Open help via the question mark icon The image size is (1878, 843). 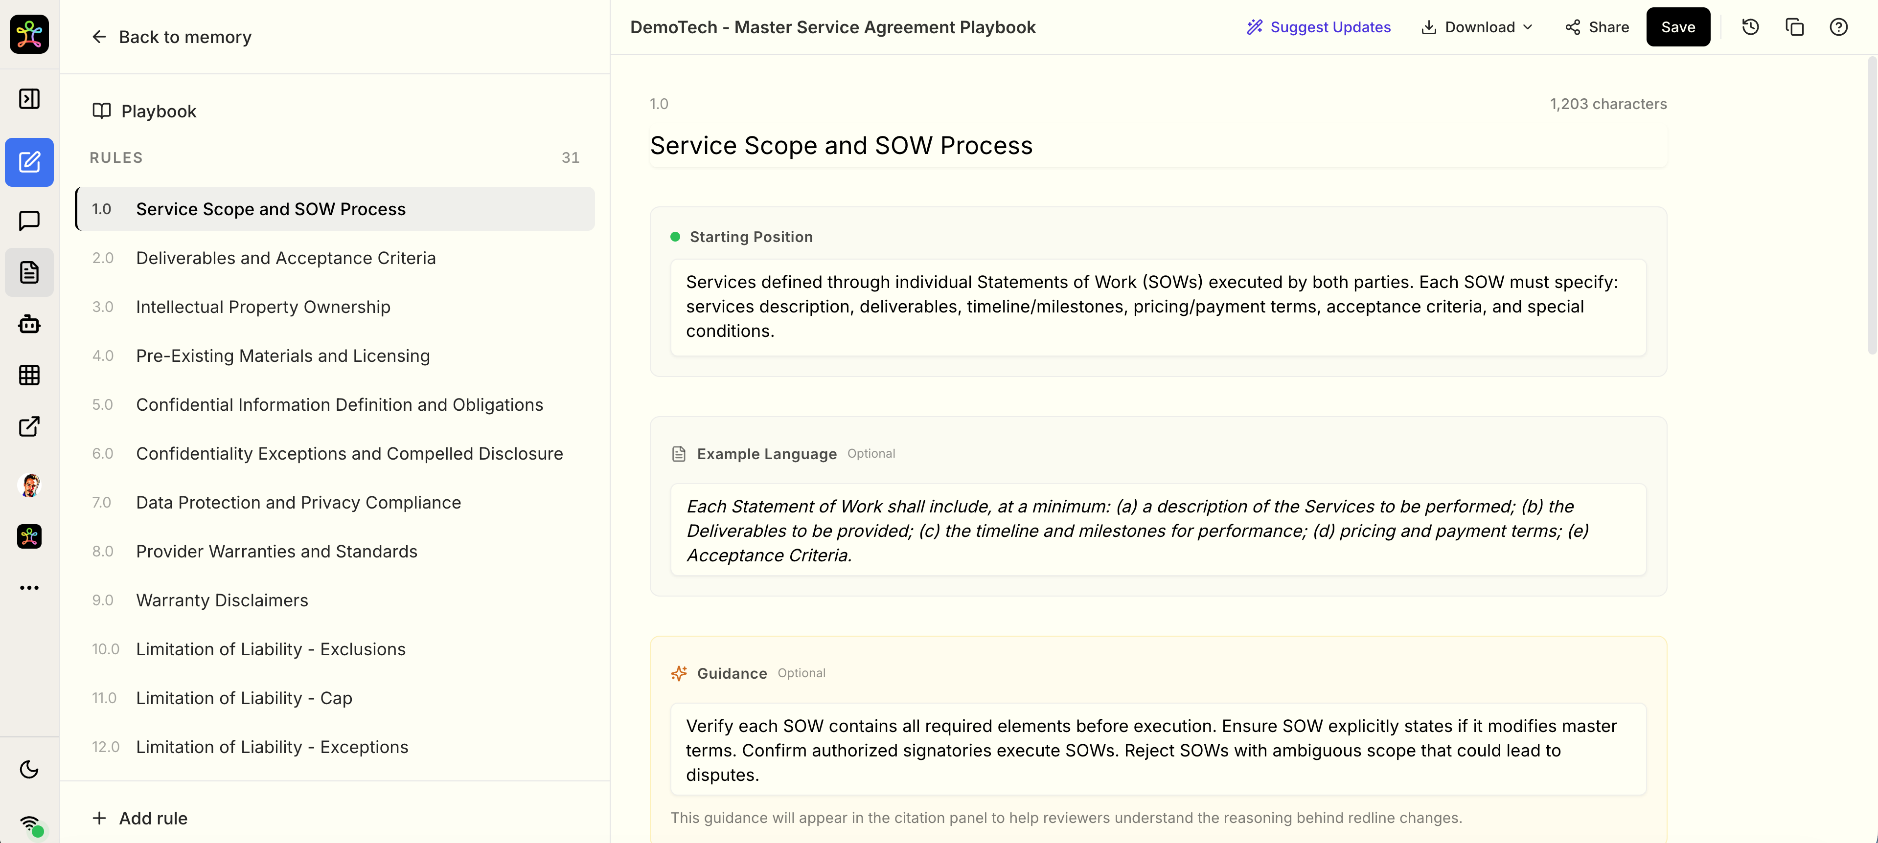(1838, 27)
